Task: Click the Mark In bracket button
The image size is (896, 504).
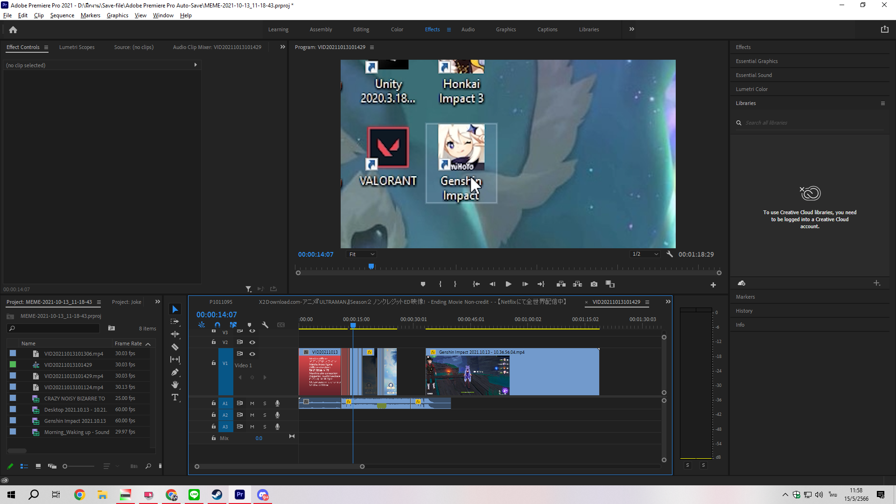Action: [440, 284]
